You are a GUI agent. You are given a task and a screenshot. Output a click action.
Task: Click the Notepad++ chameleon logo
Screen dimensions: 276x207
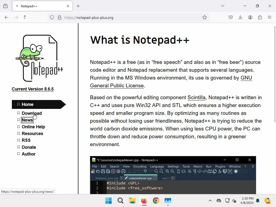point(39,58)
